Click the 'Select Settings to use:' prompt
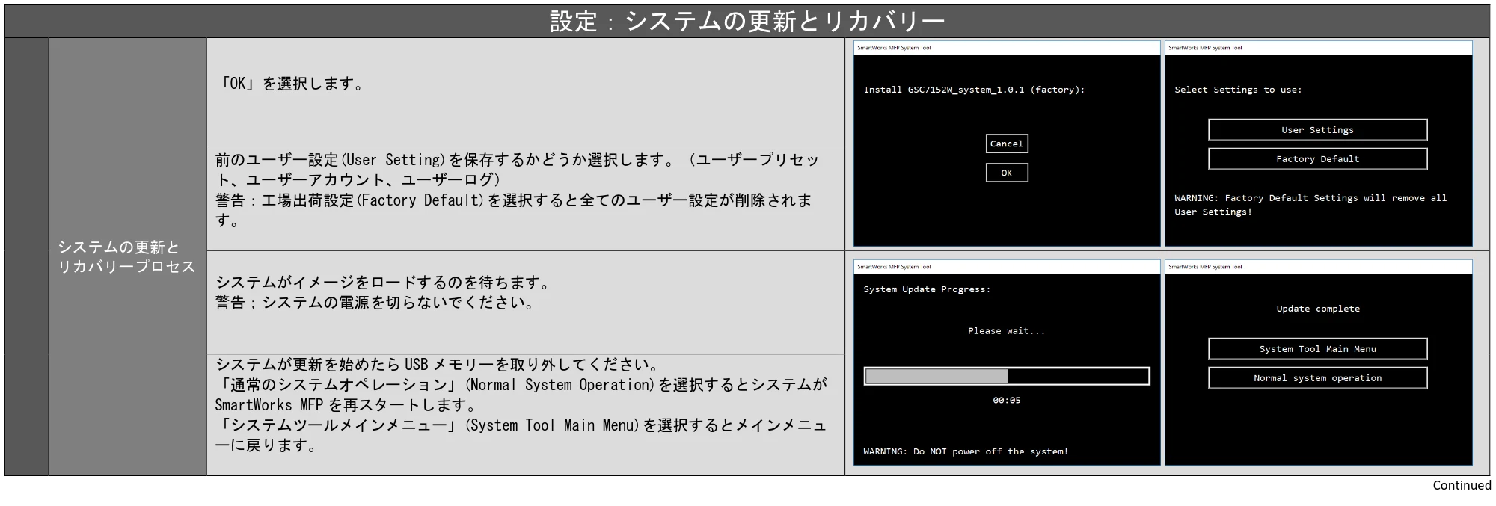Image resolution: width=1496 pixels, height=506 pixels. pyautogui.click(x=1237, y=90)
